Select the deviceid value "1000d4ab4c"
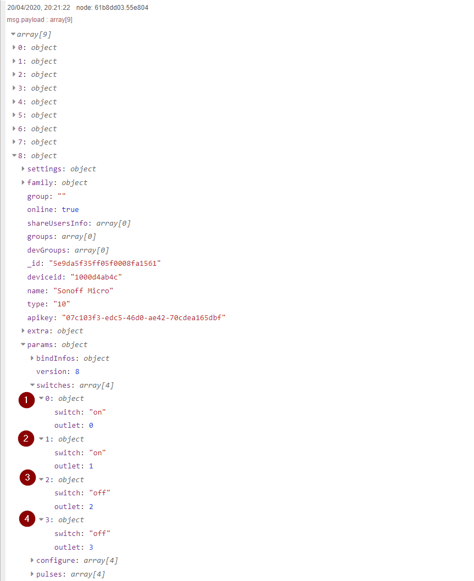 [x=96, y=277]
